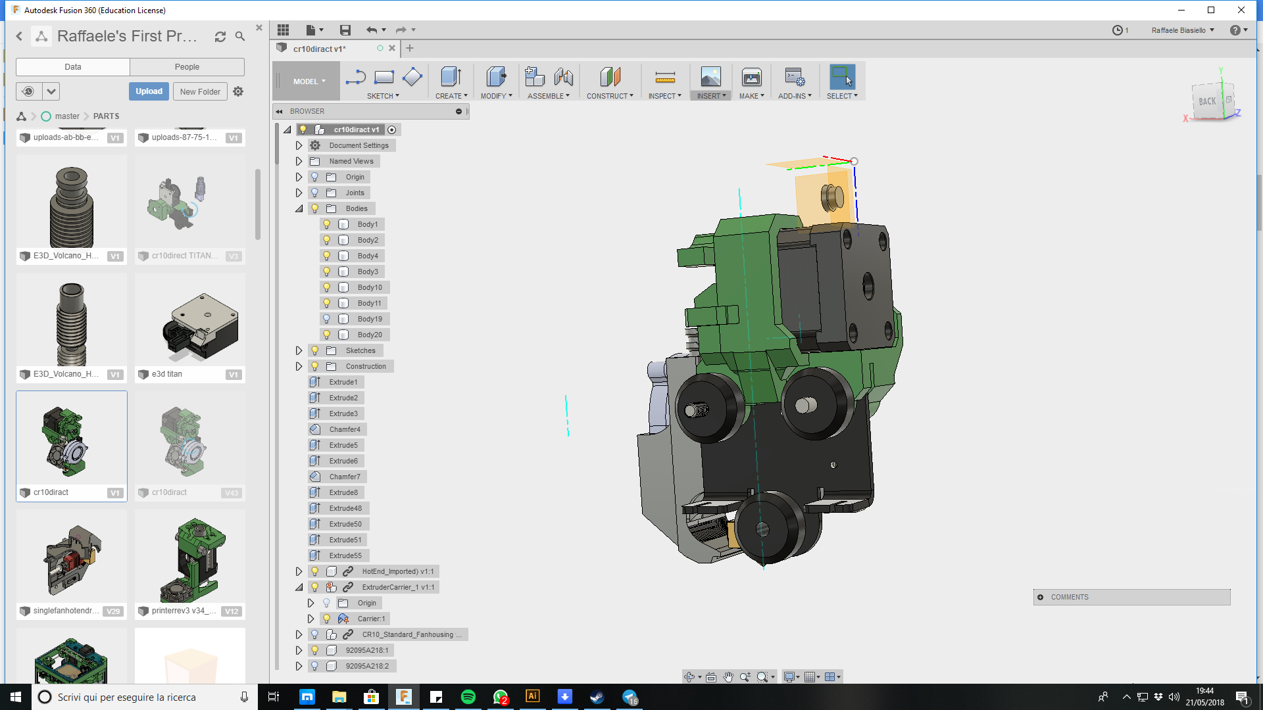Viewport: 1263px width, 710px height.
Task: Click the master branch link
Action: [x=67, y=116]
